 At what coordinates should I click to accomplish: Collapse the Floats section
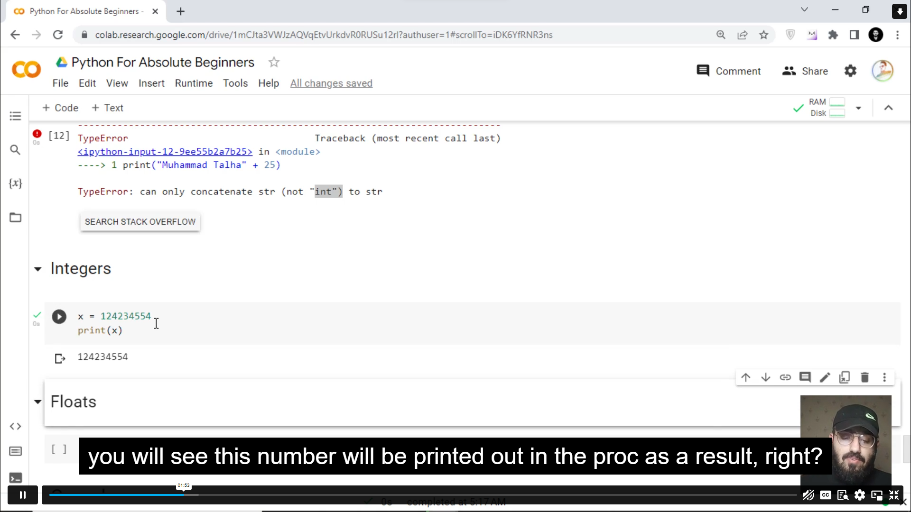[x=37, y=401]
